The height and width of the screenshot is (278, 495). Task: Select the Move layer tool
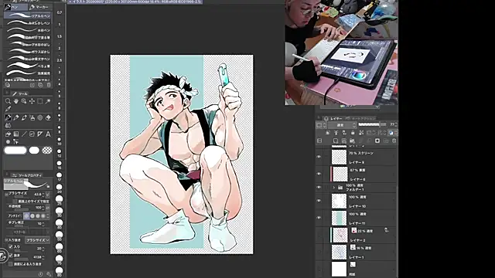pyautogui.click(x=32, y=101)
